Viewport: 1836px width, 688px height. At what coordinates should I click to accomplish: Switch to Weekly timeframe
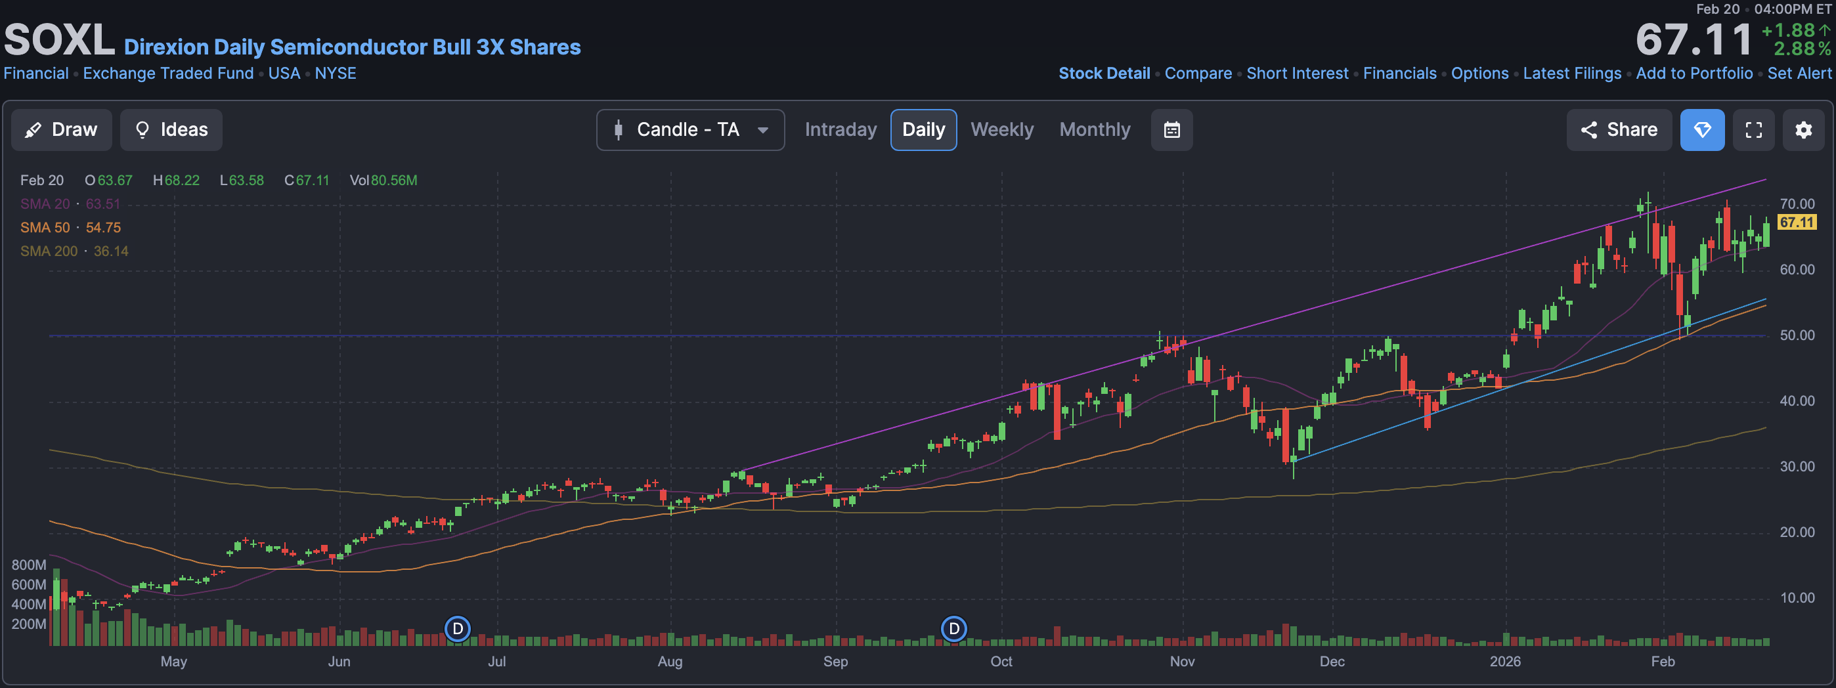pos(1001,129)
